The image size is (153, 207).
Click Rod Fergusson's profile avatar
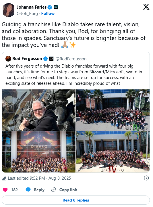tap(8, 59)
